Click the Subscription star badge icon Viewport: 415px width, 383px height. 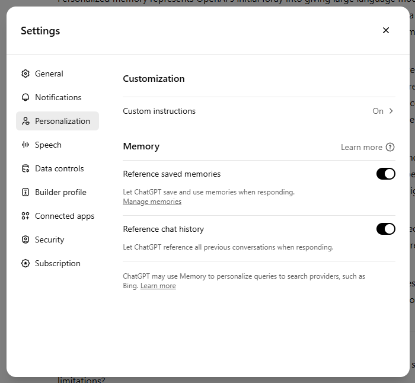(25, 263)
